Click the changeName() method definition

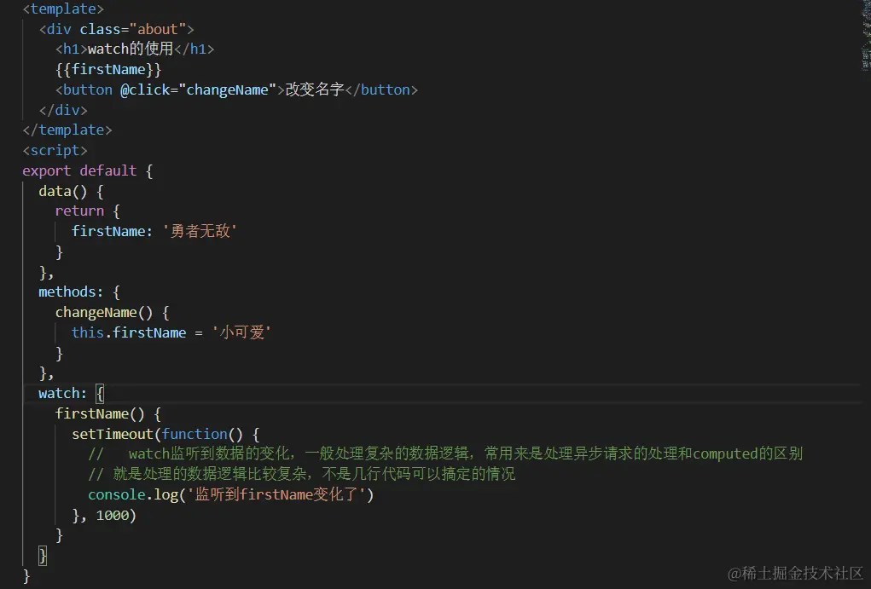pos(104,313)
